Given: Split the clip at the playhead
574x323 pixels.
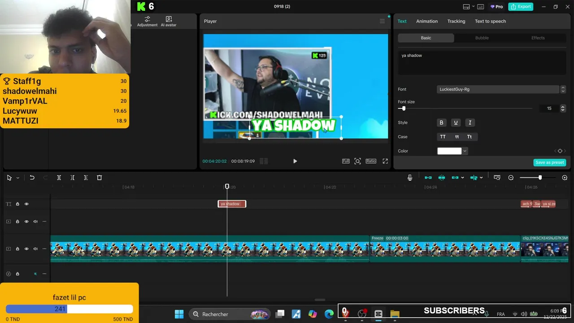Looking at the screenshot, I should (59, 178).
